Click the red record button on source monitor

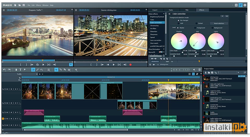130,65
